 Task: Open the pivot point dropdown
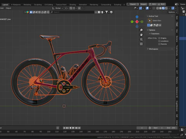point(66,8)
